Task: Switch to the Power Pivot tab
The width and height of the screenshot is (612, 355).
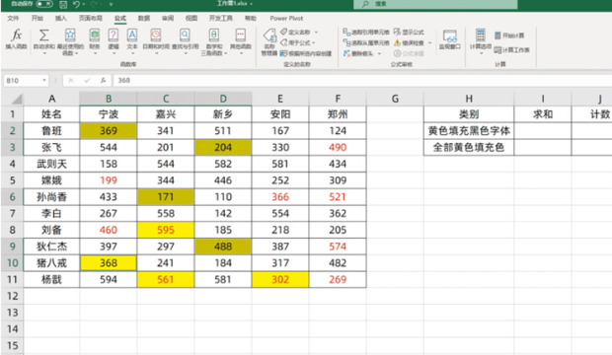Action: pyautogui.click(x=286, y=19)
